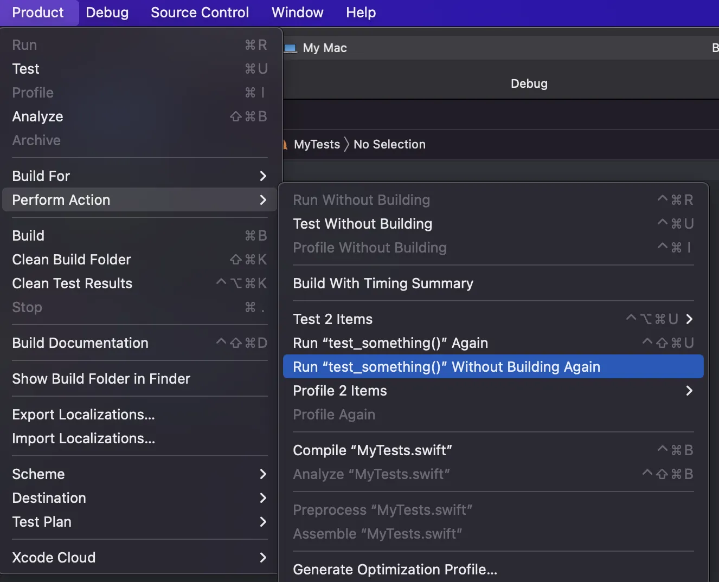Compile "MyTests.swift" from the submenu

tap(373, 450)
